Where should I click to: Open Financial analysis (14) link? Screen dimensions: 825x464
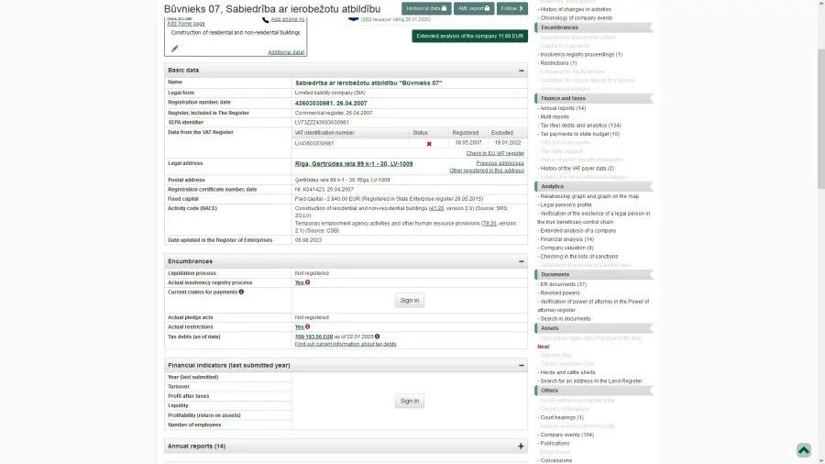(566, 239)
